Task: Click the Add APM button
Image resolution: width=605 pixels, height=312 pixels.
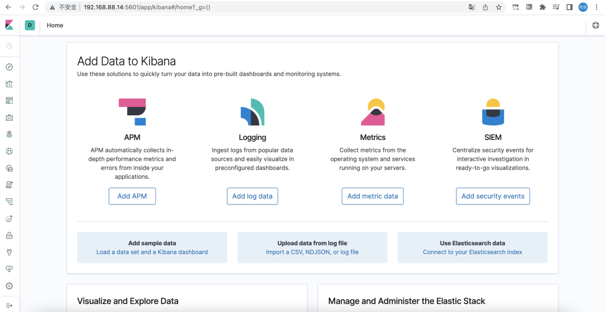Action: coord(132,196)
